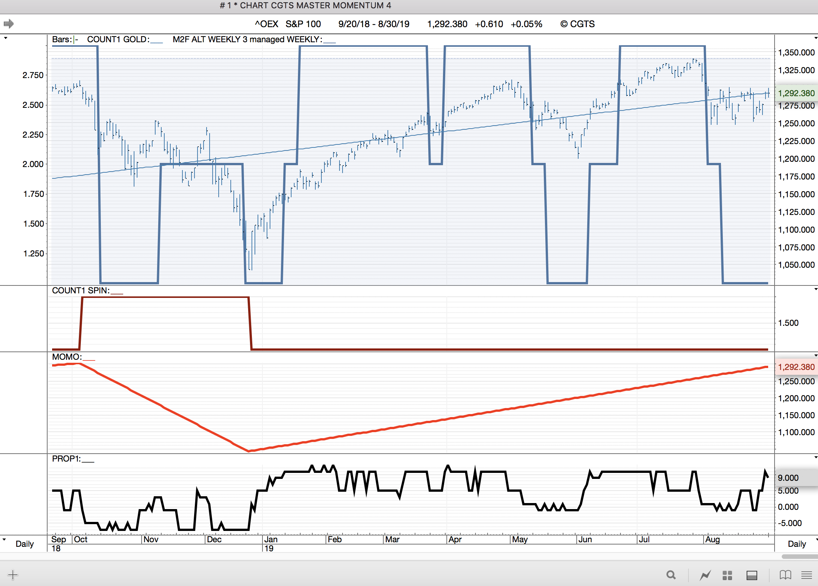Click the lightning-bolt chart icon in the bottom toolbar
Screen dimensions: 818x586
[x=705, y=575]
